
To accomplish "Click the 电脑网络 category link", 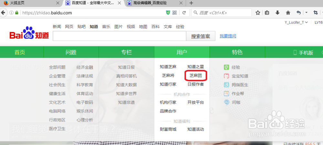I will [57, 111].
